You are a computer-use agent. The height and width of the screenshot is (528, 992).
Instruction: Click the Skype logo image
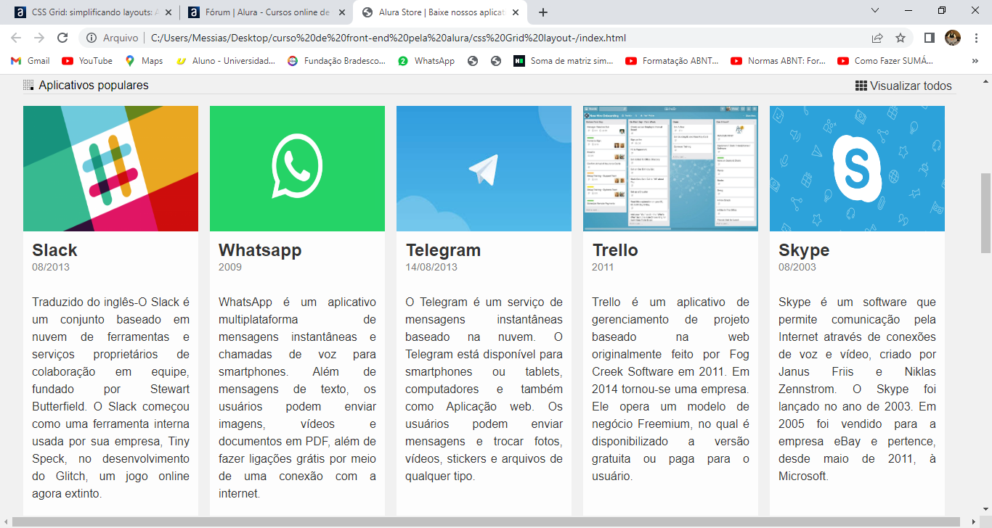click(857, 168)
